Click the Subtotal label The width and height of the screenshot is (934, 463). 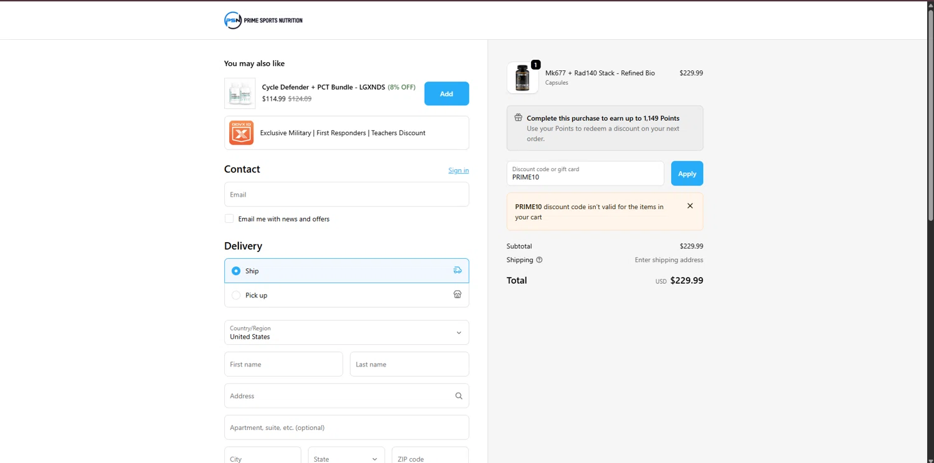[519, 246]
